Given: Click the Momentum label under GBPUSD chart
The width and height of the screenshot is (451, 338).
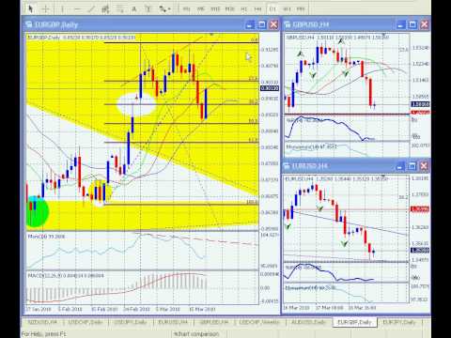Looking at the screenshot, I should pyautogui.click(x=311, y=146).
